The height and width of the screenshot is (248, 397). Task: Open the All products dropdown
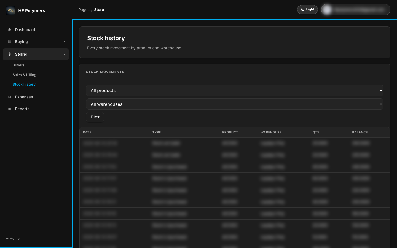click(235, 90)
